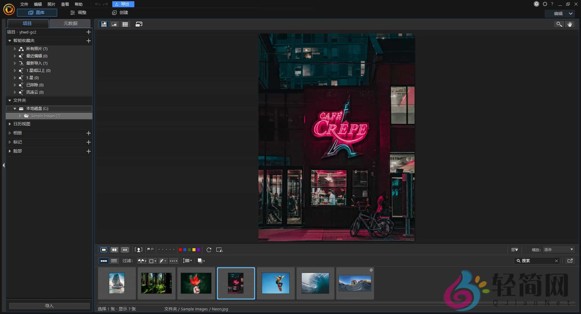Switch to grid thumbnail view mode
Viewport: 581px width, 314px height.
(x=125, y=24)
